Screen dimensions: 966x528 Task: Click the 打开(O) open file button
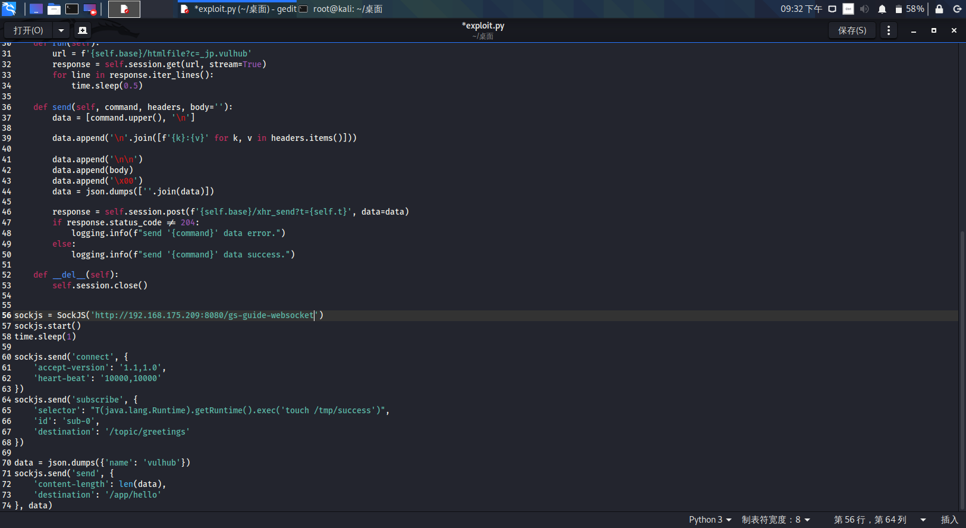29,30
